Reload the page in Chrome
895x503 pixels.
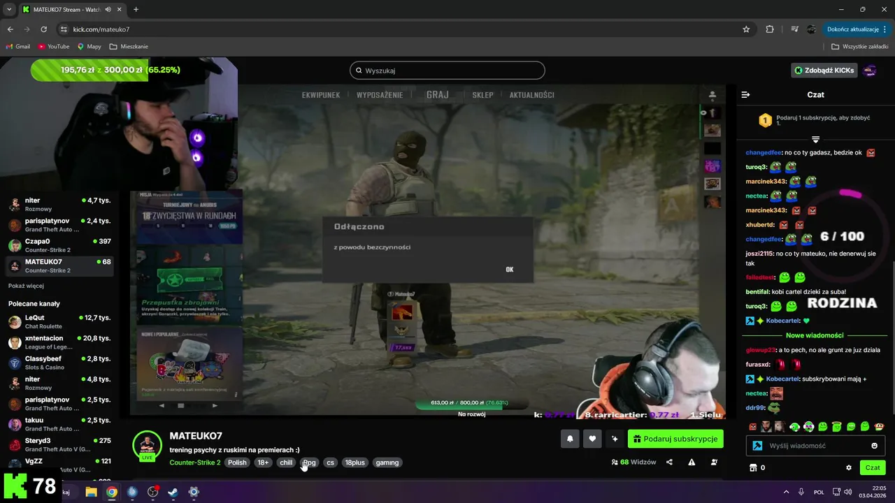coord(43,29)
